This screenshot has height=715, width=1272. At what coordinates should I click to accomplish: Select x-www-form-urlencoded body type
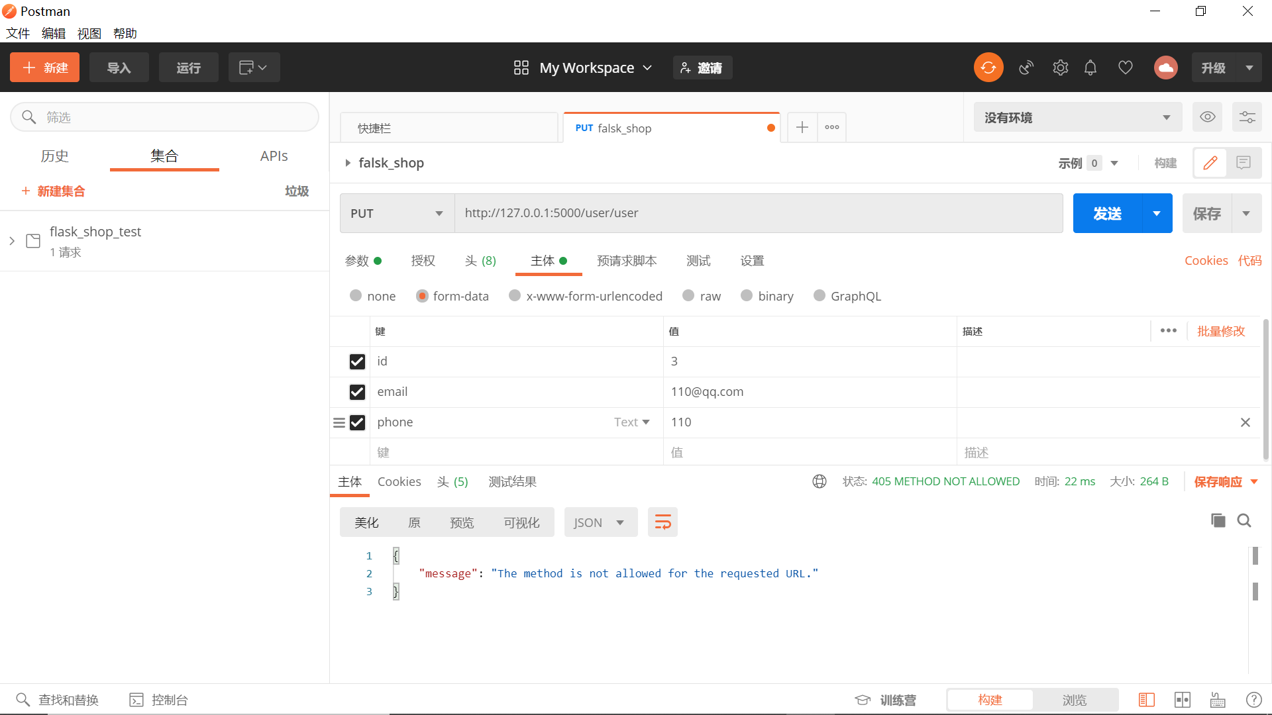pos(515,295)
